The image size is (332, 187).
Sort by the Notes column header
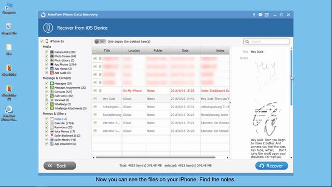(215, 50)
